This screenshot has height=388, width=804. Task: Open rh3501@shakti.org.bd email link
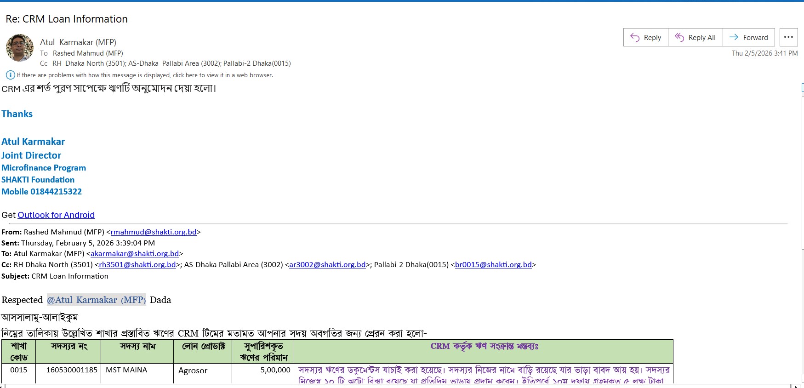click(137, 265)
